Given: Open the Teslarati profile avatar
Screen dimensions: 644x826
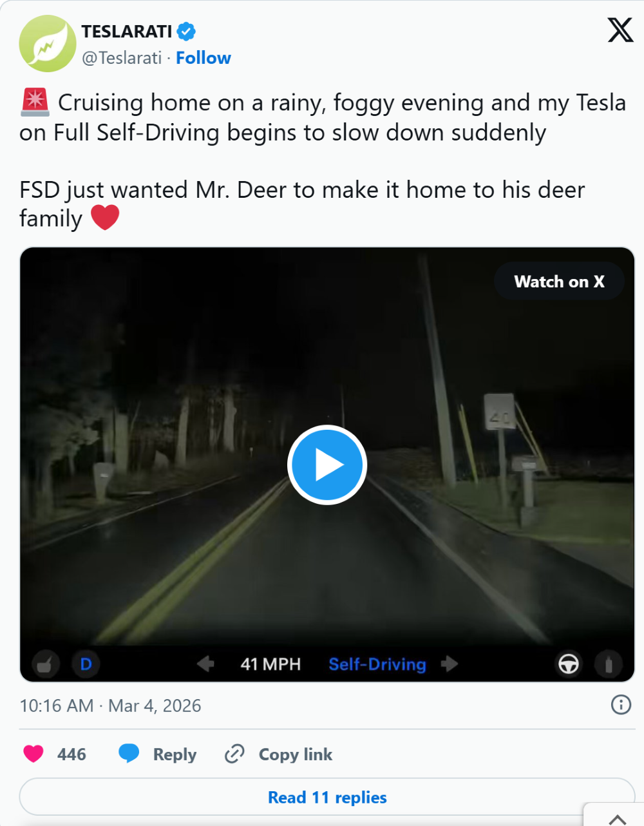Looking at the screenshot, I should pyautogui.click(x=48, y=44).
